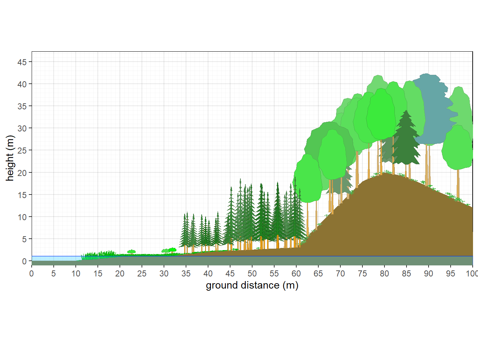
Task: Click the small bright green bush near 23 m
Action: tap(132, 252)
